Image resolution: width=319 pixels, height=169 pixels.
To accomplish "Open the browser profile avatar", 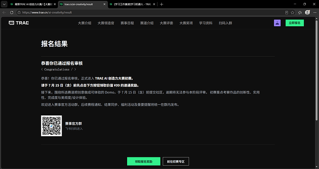I will pyautogui.click(x=307, y=12).
